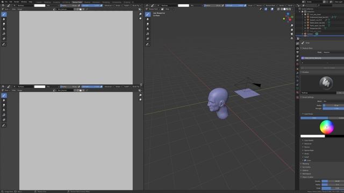
Task: Click the black secondary color swatch in Properties
Action: (x=334, y=136)
